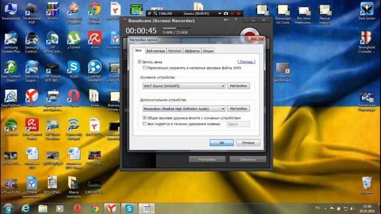This screenshot has width=381, height=214.
Task: Switch to the Звук tab
Action: point(138,50)
